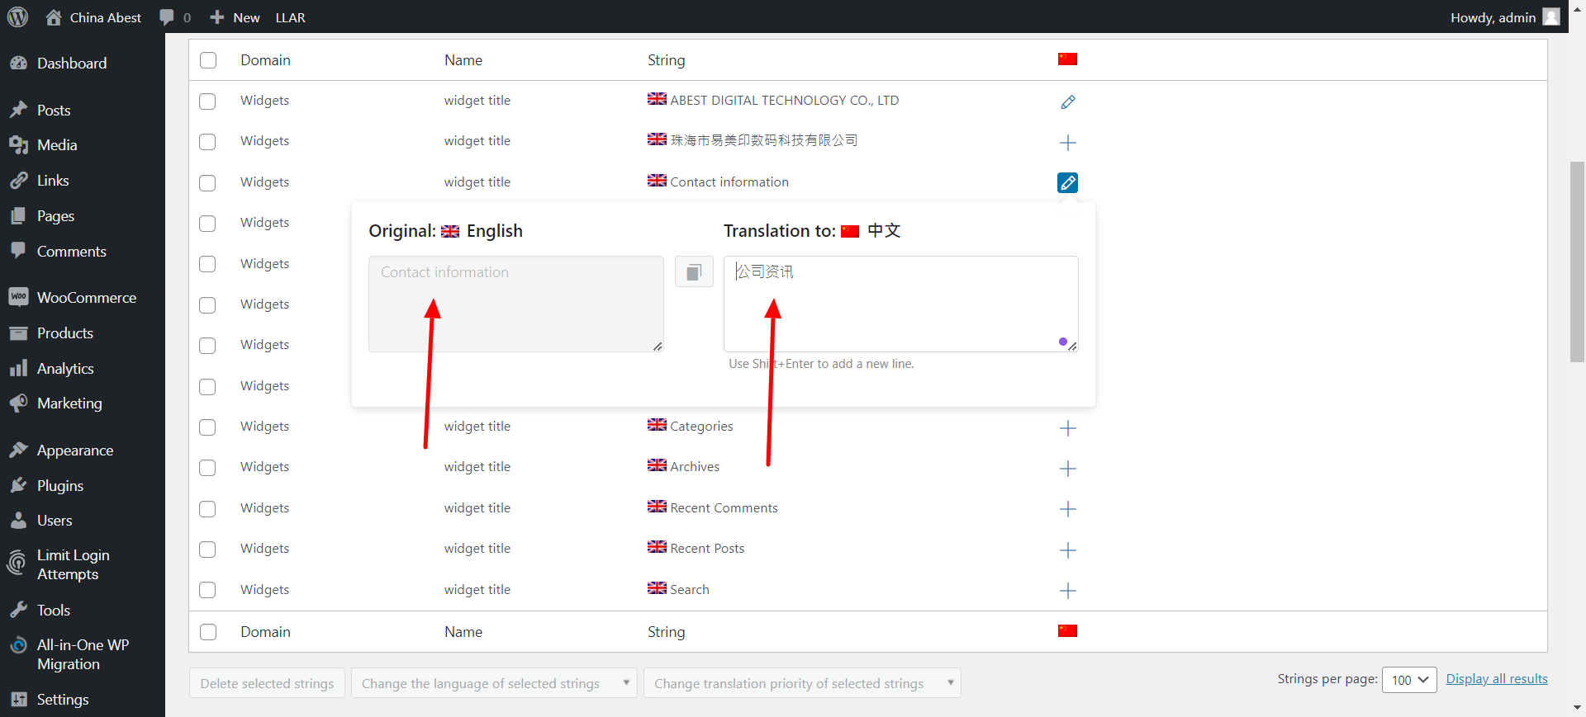Screen dimensions: 1586x717
Task: Click the Tools wrench icon
Action: coord(18,611)
